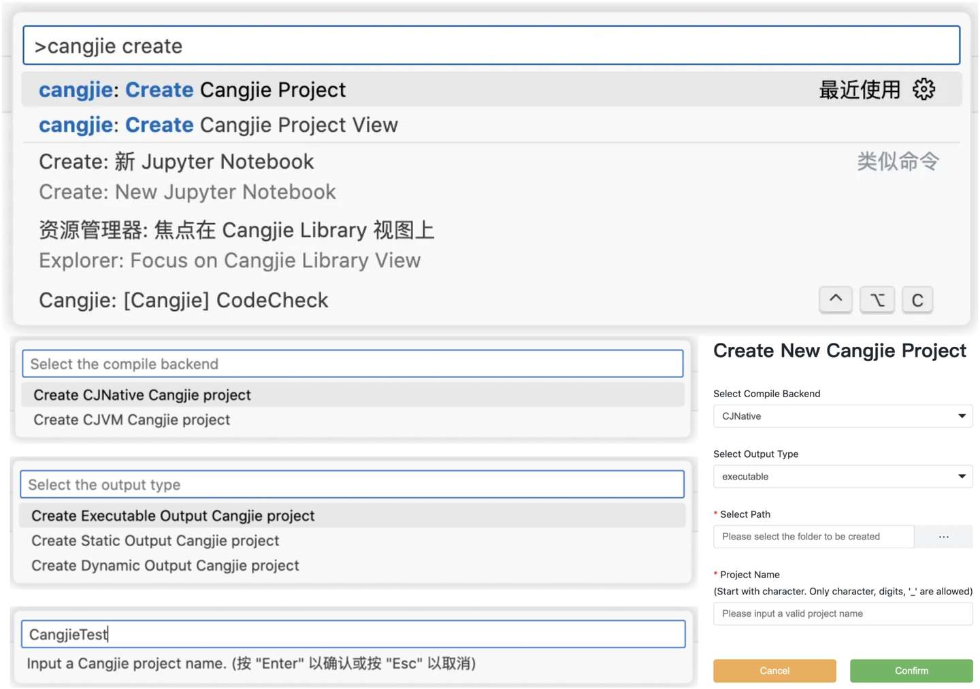Select Create Static Output Cangjie project

coord(155,541)
